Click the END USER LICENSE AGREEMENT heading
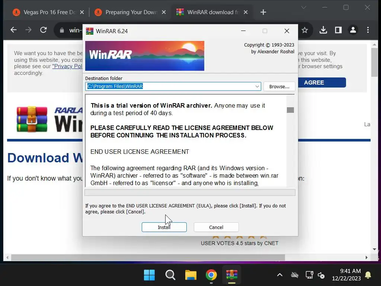Viewport: 381px width, 286px height. [x=140, y=152]
